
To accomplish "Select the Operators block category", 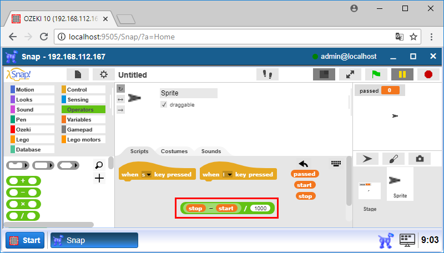I will tap(83, 109).
